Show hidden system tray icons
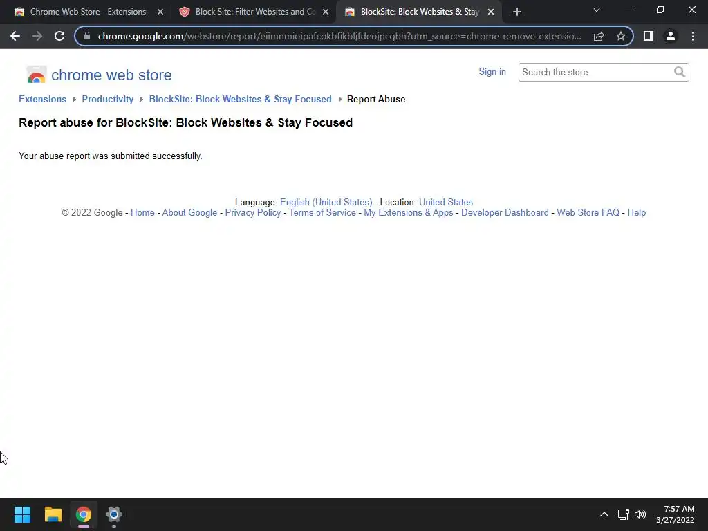Image resolution: width=708 pixels, height=531 pixels. (604, 514)
